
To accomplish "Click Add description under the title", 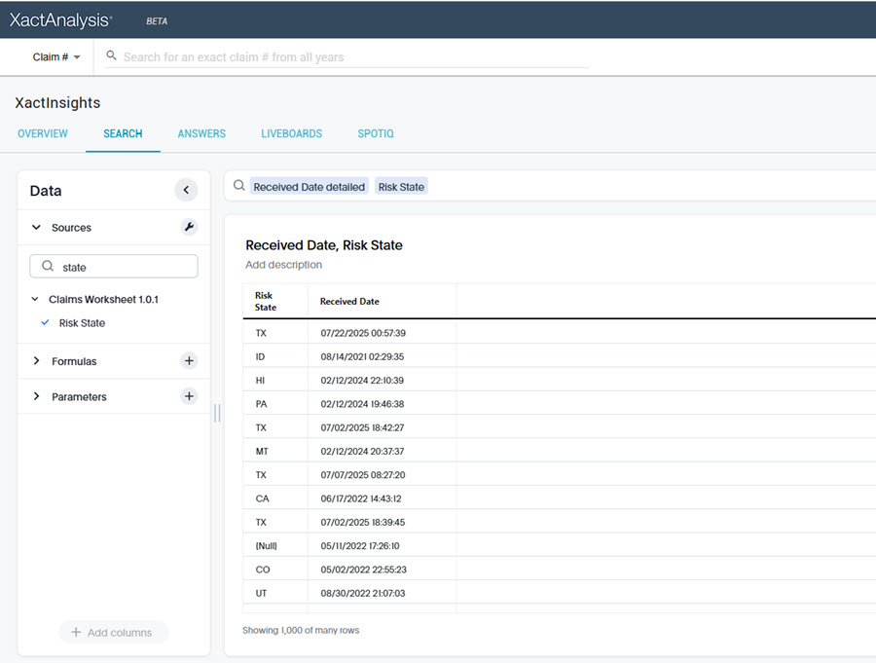I will [x=283, y=265].
